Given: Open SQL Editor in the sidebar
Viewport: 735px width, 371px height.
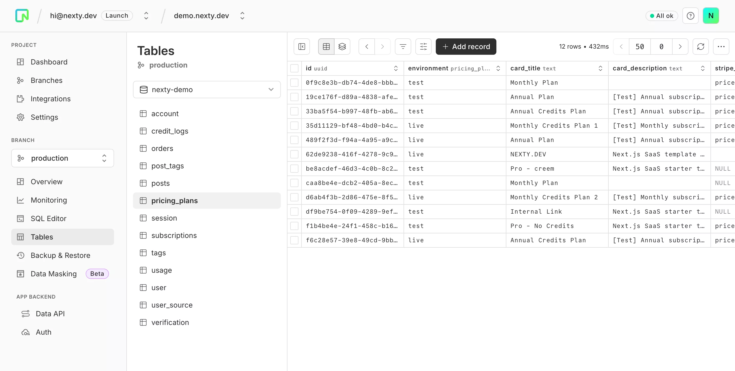Looking at the screenshot, I should point(48,219).
